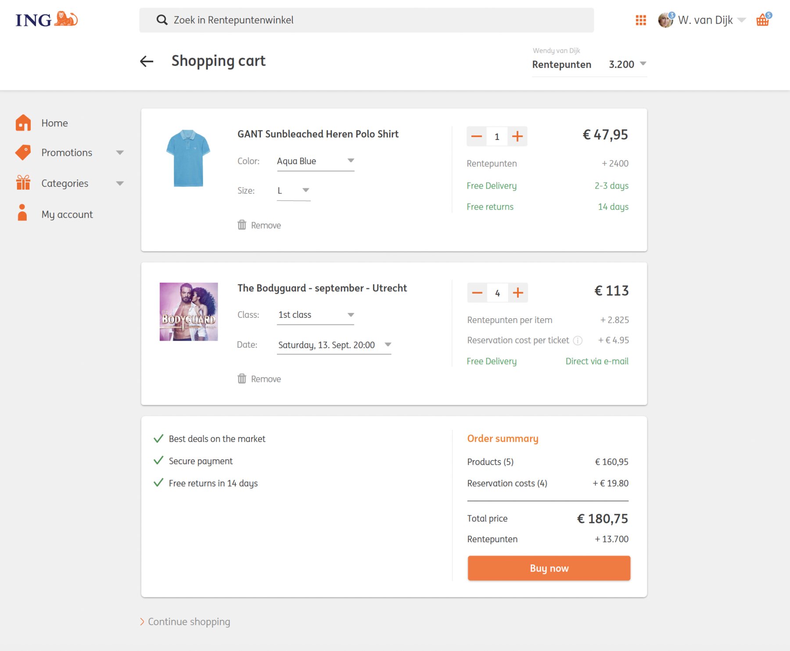Increase The Bodyguard ticket quantity
This screenshot has width=790, height=651.
click(x=518, y=293)
